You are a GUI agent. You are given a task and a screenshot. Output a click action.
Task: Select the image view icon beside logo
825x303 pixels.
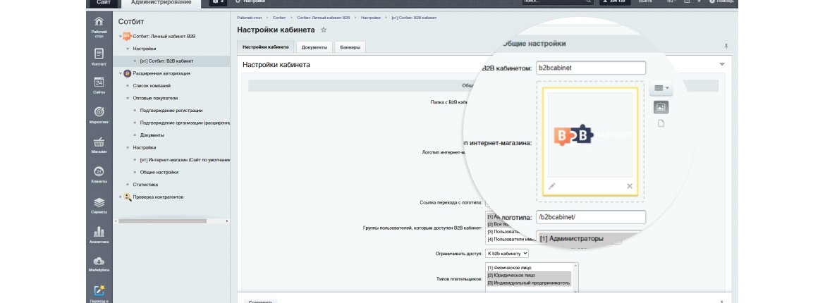(x=661, y=107)
